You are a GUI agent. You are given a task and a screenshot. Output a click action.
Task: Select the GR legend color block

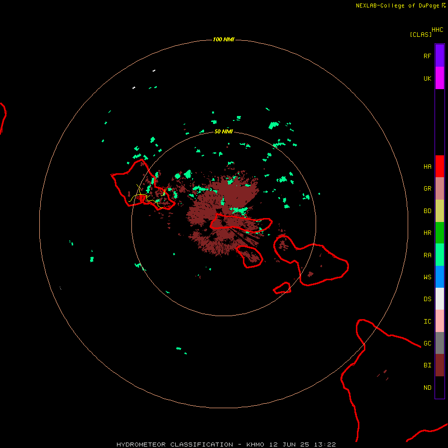pyautogui.click(x=440, y=189)
